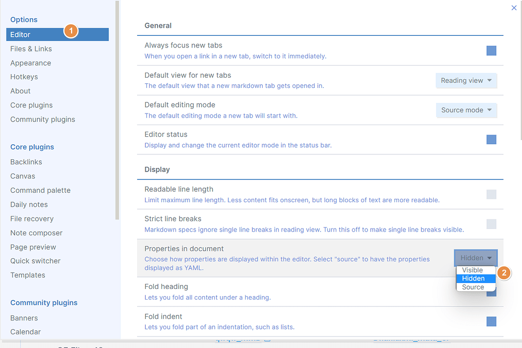Select Visible from the dropdown list
The width and height of the screenshot is (522, 348).
click(473, 270)
